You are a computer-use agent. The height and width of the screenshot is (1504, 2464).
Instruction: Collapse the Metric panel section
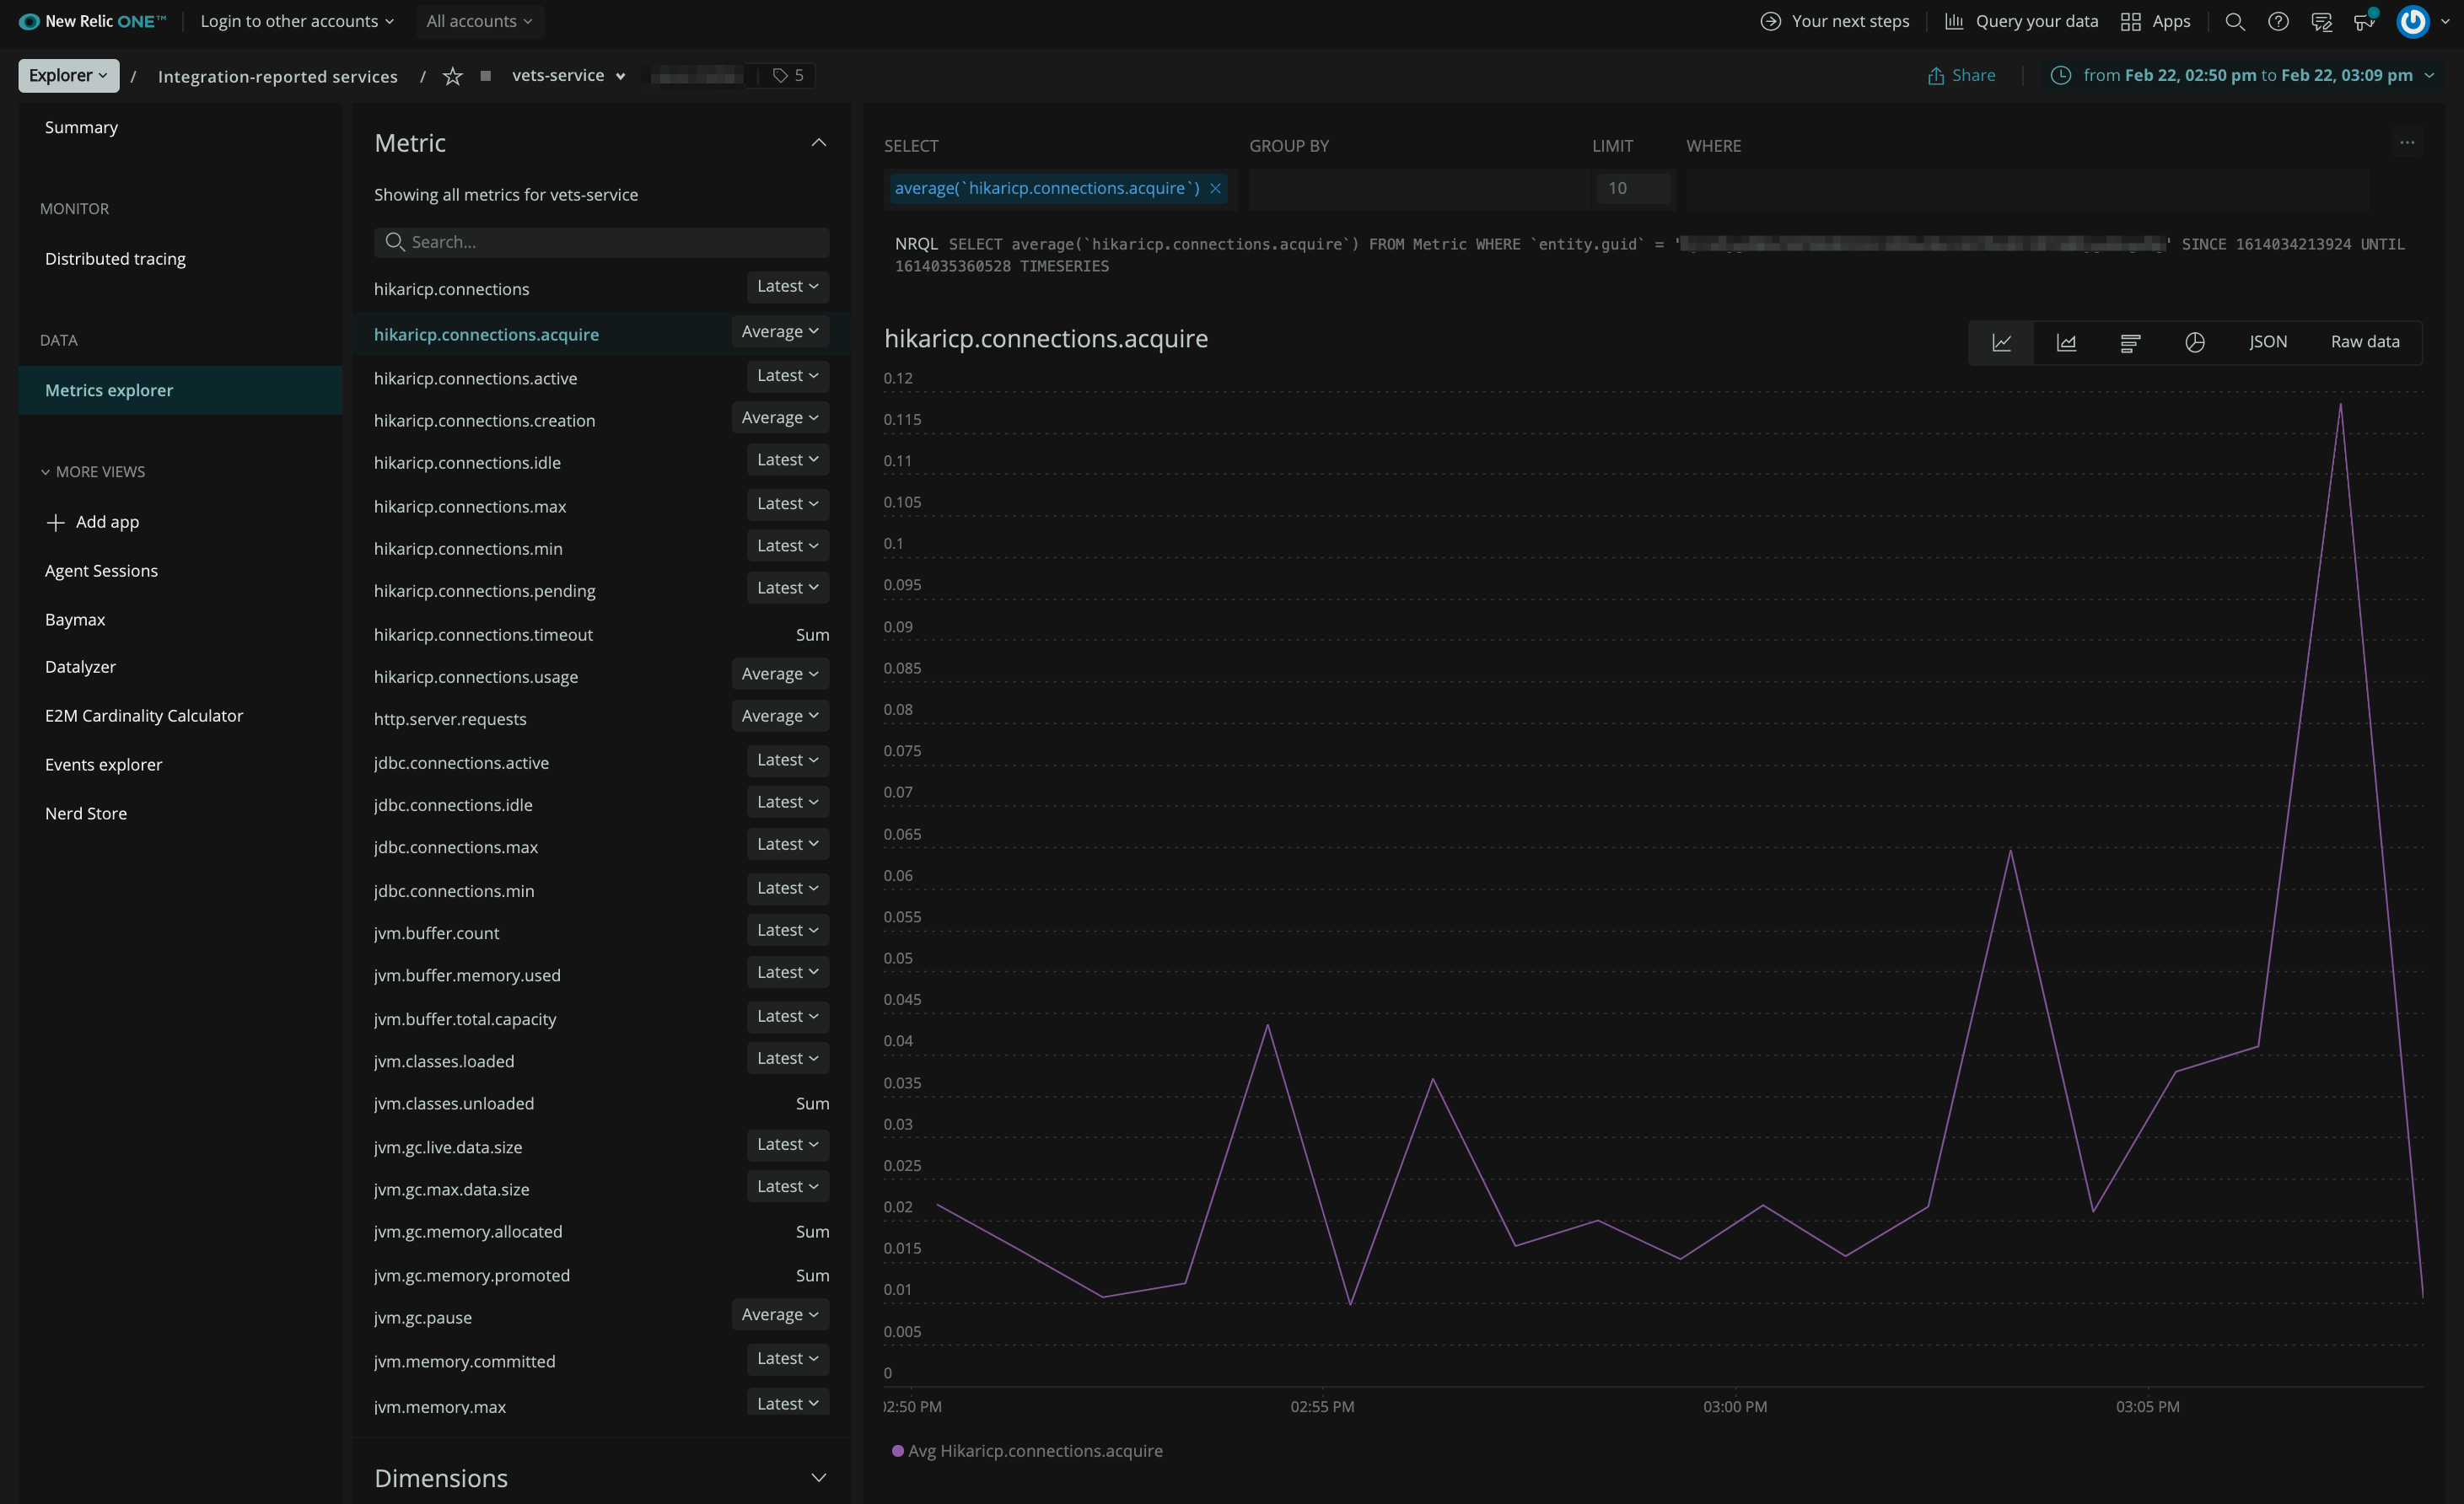818,143
